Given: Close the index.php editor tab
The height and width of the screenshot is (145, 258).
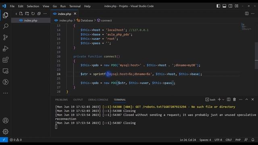Looking at the screenshot, I should (x=75, y=14).
